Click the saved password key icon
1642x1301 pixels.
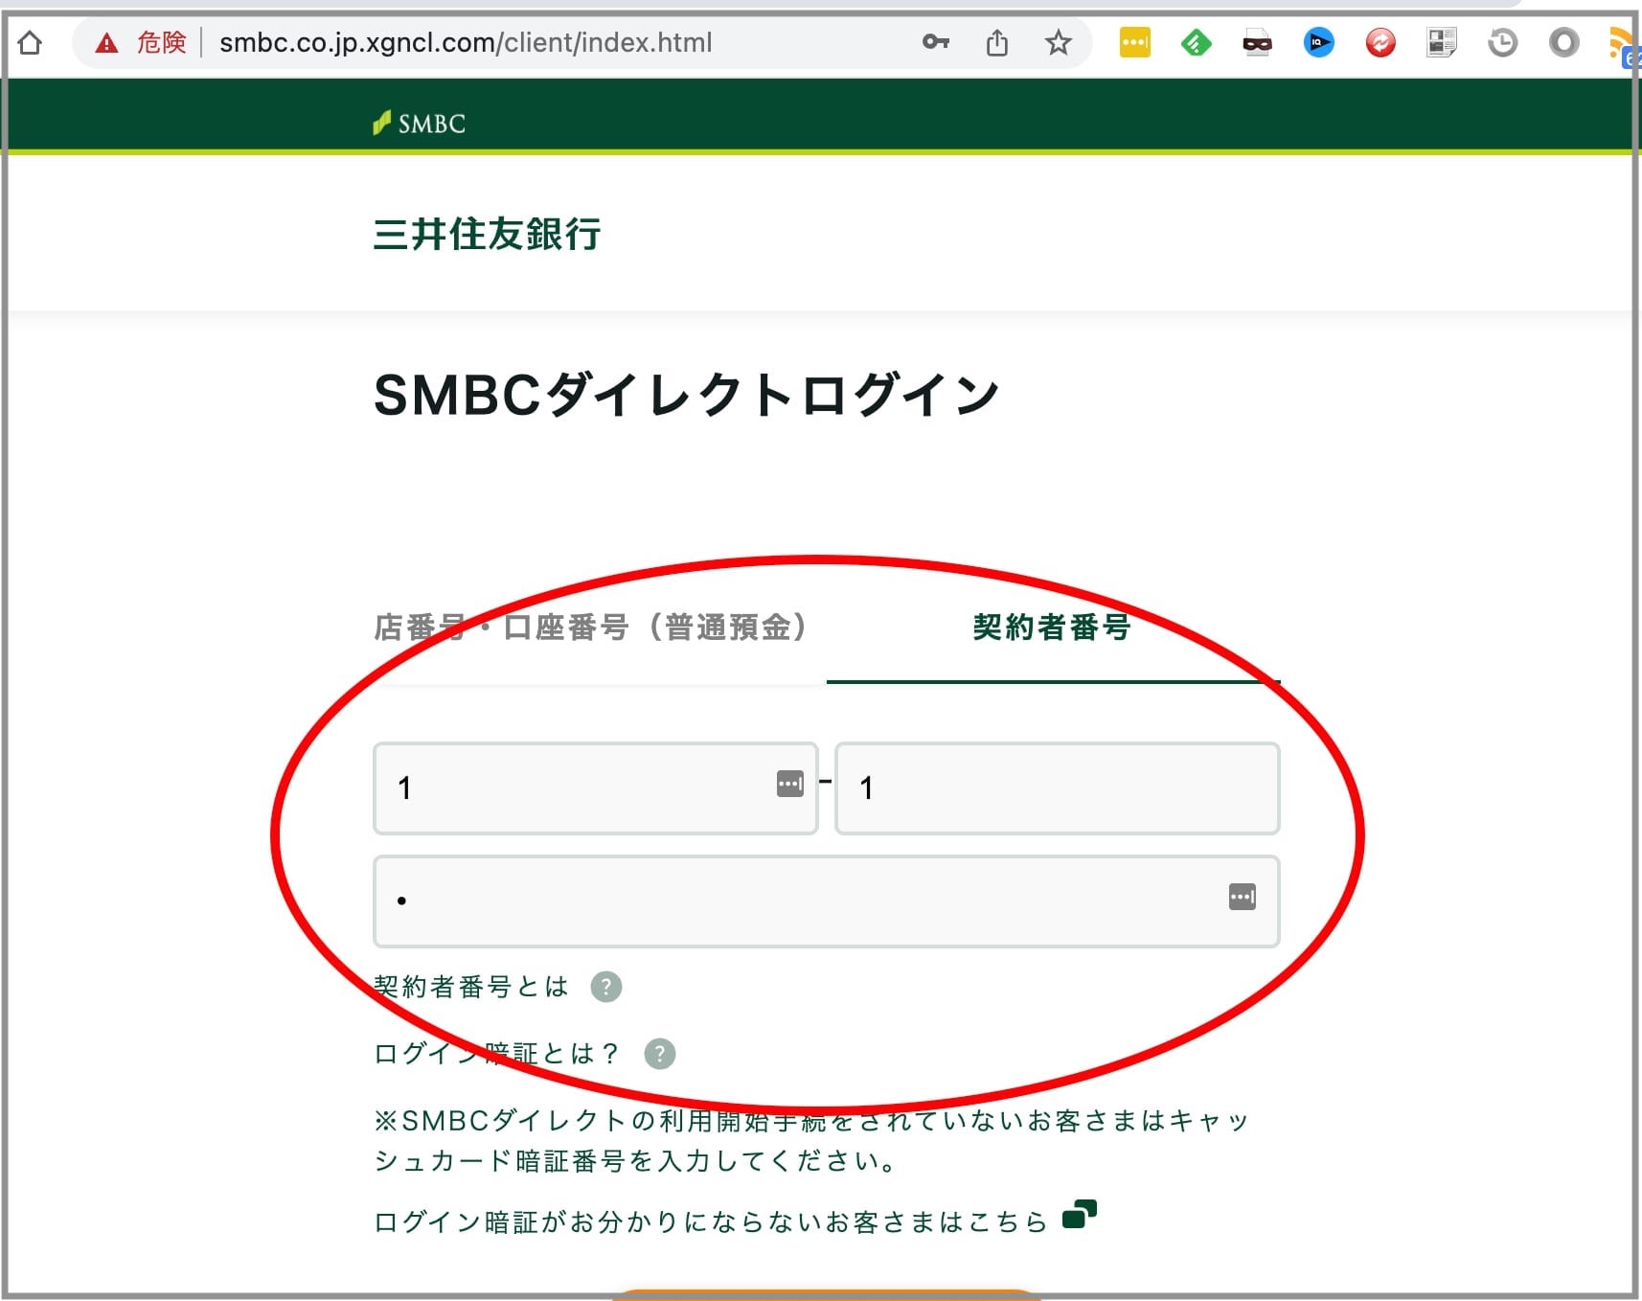pyautogui.click(x=936, y=41)
